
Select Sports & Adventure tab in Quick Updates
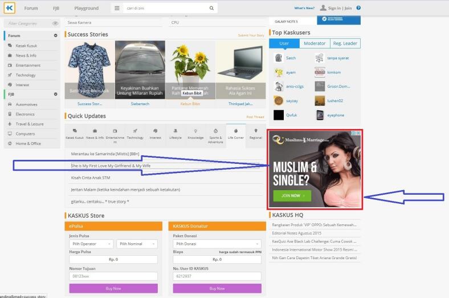click(215, 136)
